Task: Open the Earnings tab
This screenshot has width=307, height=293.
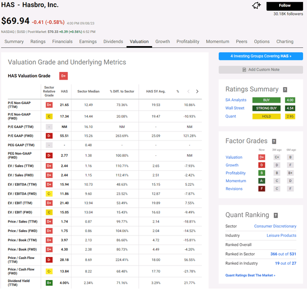Action: (x=88, y=42)
